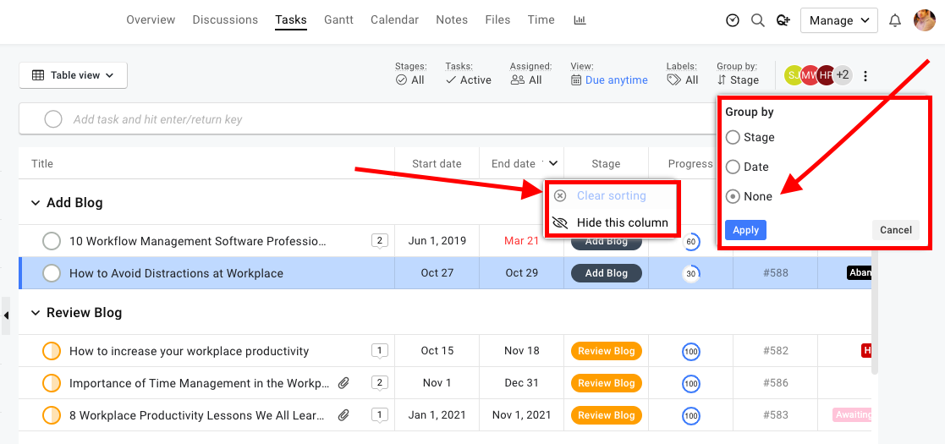Image resolution: width=945 pixels, height=444 pixels.
Task: Open the Table view dropdown
Action: click(x=74, y=75)
